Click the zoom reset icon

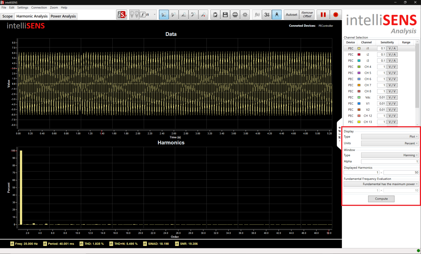(x=203, y=15)
